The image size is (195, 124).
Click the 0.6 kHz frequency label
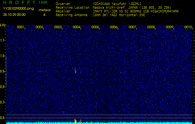(x=2, y=118)
